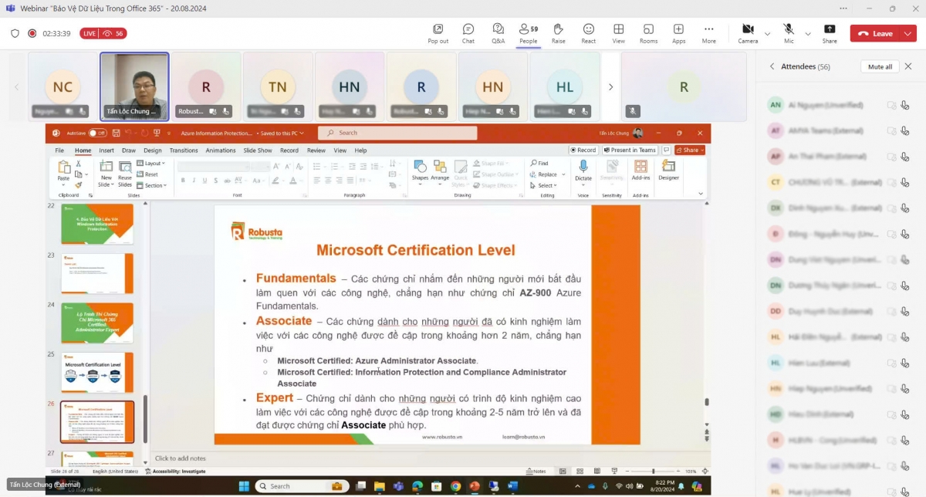Viewport: 926px width, 497px height.
Task: Switch to the Insert ribbon tab
Action: [x=106, y=150]
